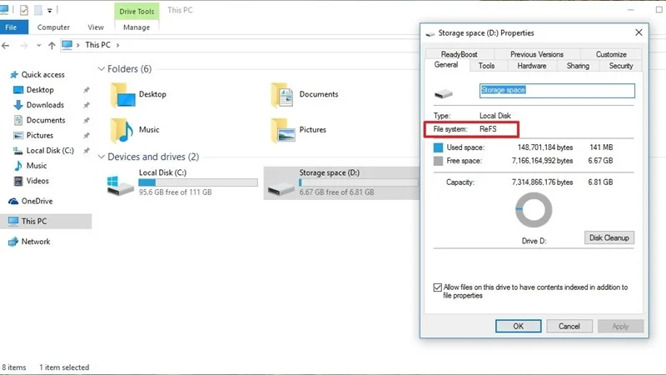The image size is (666, 375).
Task: Click the blue Used space color swatch
Action: point(438,147)
